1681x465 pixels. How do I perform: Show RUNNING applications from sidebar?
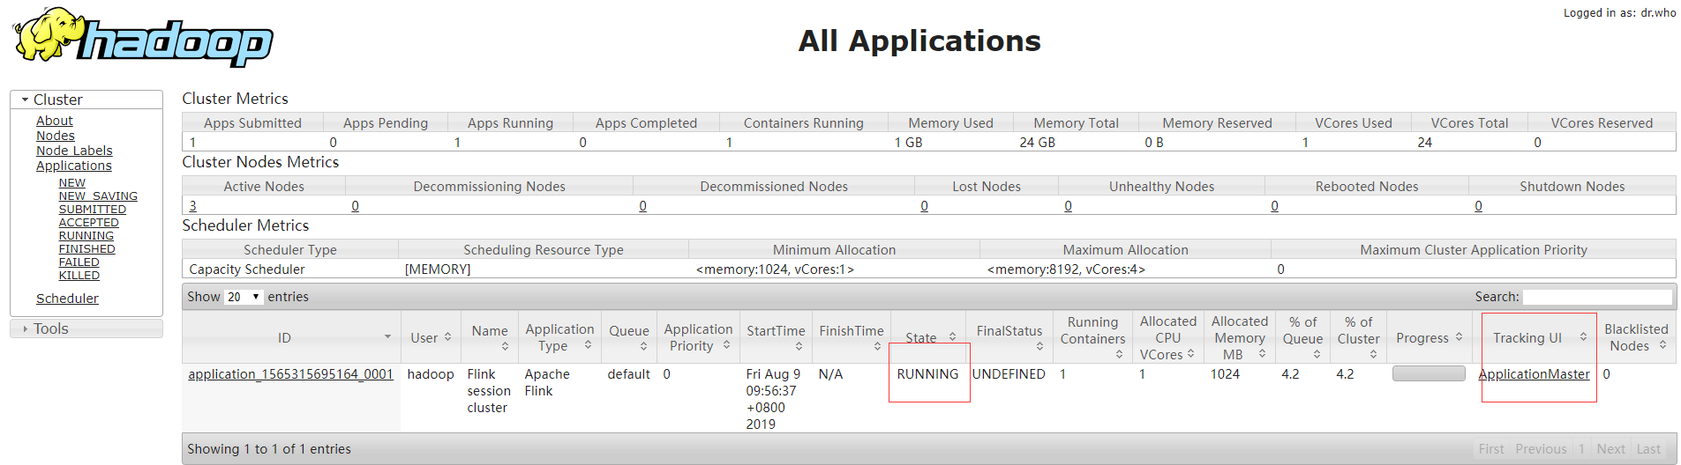tap(86, 236)
